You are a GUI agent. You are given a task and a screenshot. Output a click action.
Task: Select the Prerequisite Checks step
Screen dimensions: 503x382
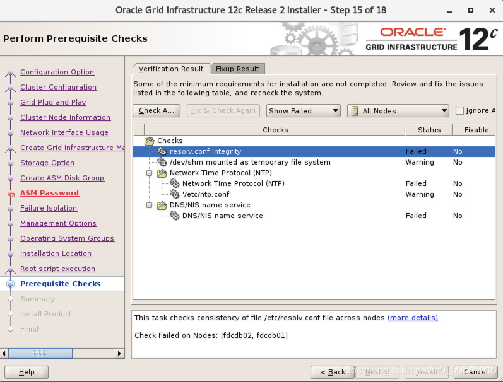click(61, 284)
